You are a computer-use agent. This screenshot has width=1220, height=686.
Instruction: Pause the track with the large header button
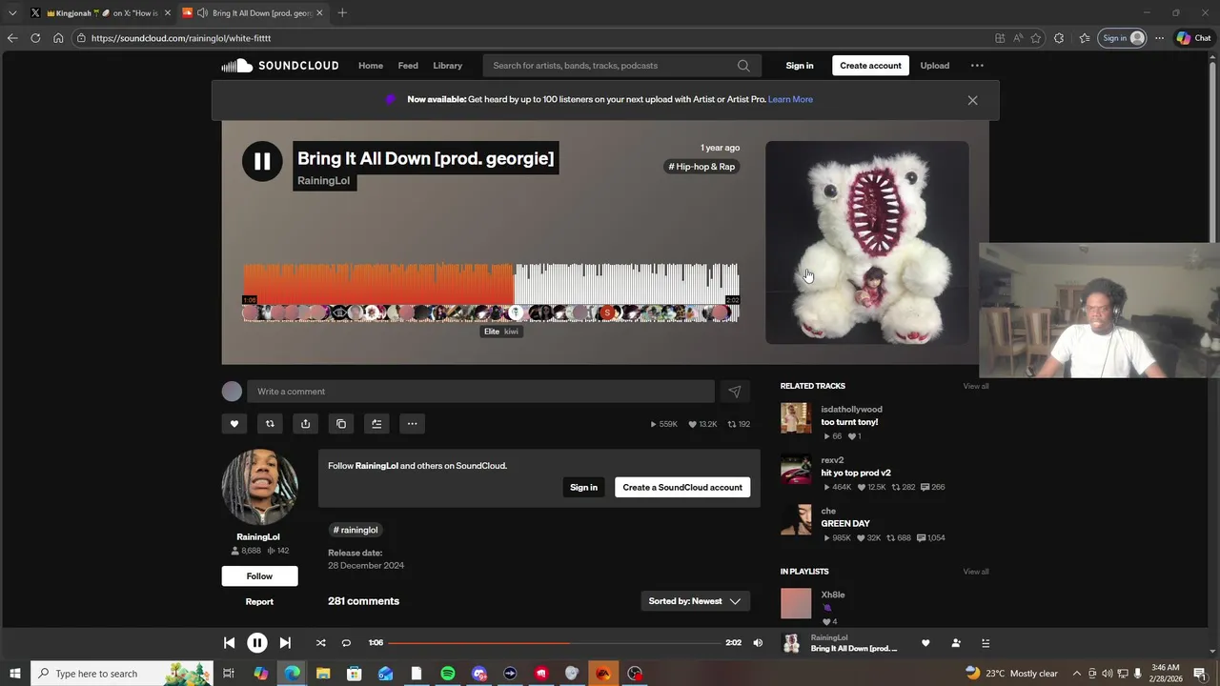click(262, 161)
